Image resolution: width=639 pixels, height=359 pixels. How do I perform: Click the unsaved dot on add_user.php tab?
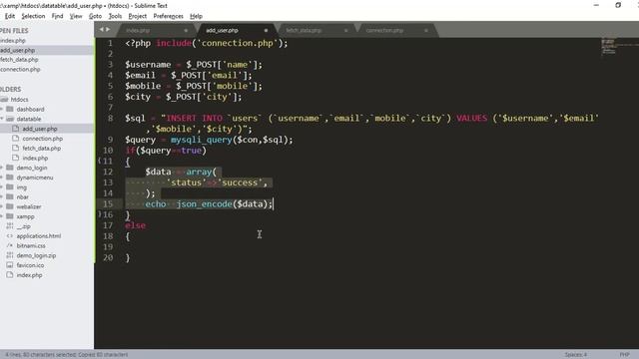point(266,31)
